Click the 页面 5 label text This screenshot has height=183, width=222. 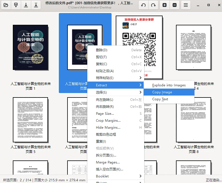30,152
